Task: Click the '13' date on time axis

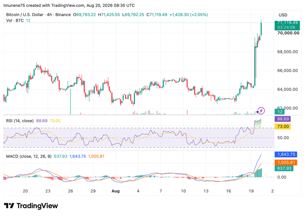Action: pos(206,191)
